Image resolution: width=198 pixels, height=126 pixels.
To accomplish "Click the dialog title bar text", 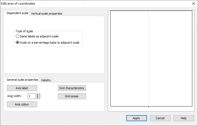I will (x=18, y=4).
